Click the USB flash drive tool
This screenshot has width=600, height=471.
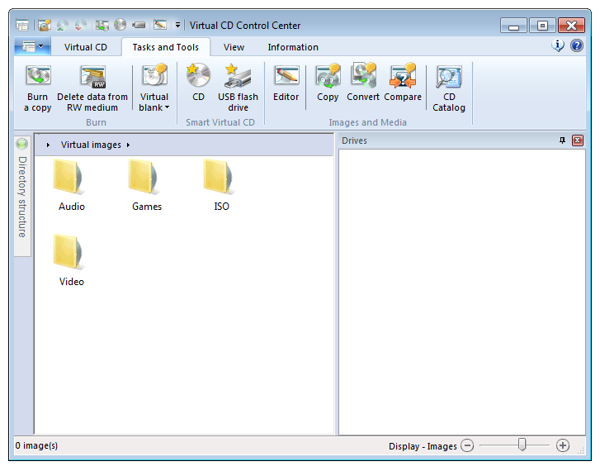(238, 88)
